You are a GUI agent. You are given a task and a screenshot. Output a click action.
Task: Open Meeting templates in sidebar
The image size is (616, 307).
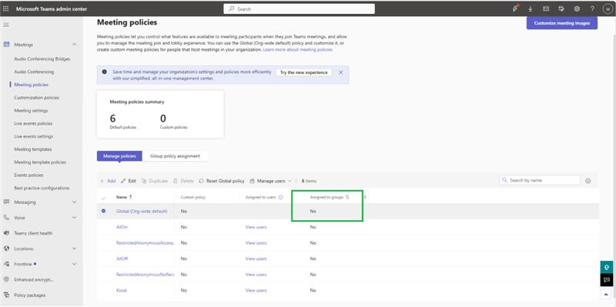coord(32,149)
